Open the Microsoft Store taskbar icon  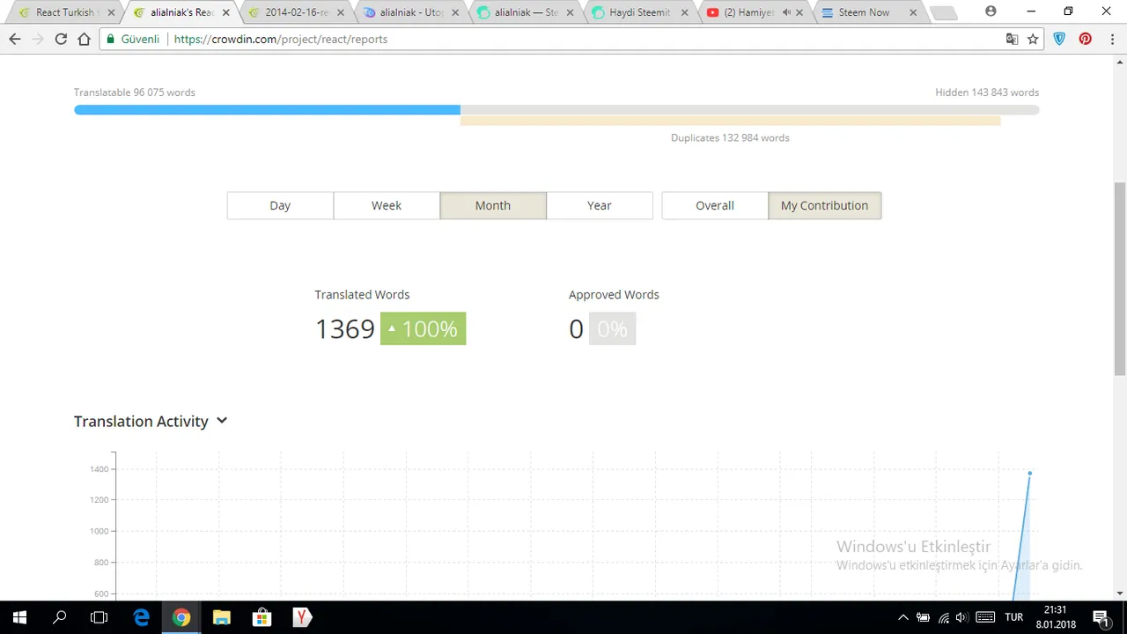[x=261, y=617]
